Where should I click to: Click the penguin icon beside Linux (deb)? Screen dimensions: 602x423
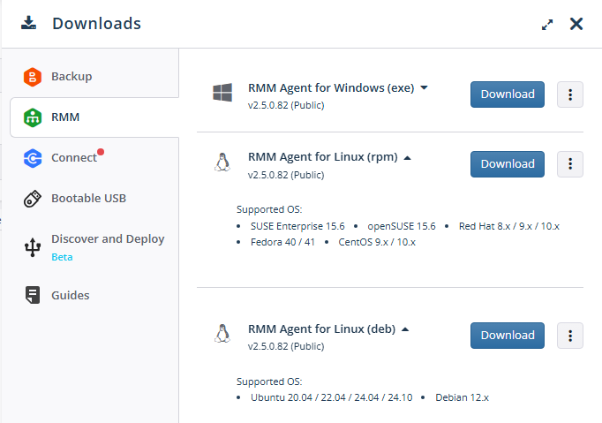222,334
